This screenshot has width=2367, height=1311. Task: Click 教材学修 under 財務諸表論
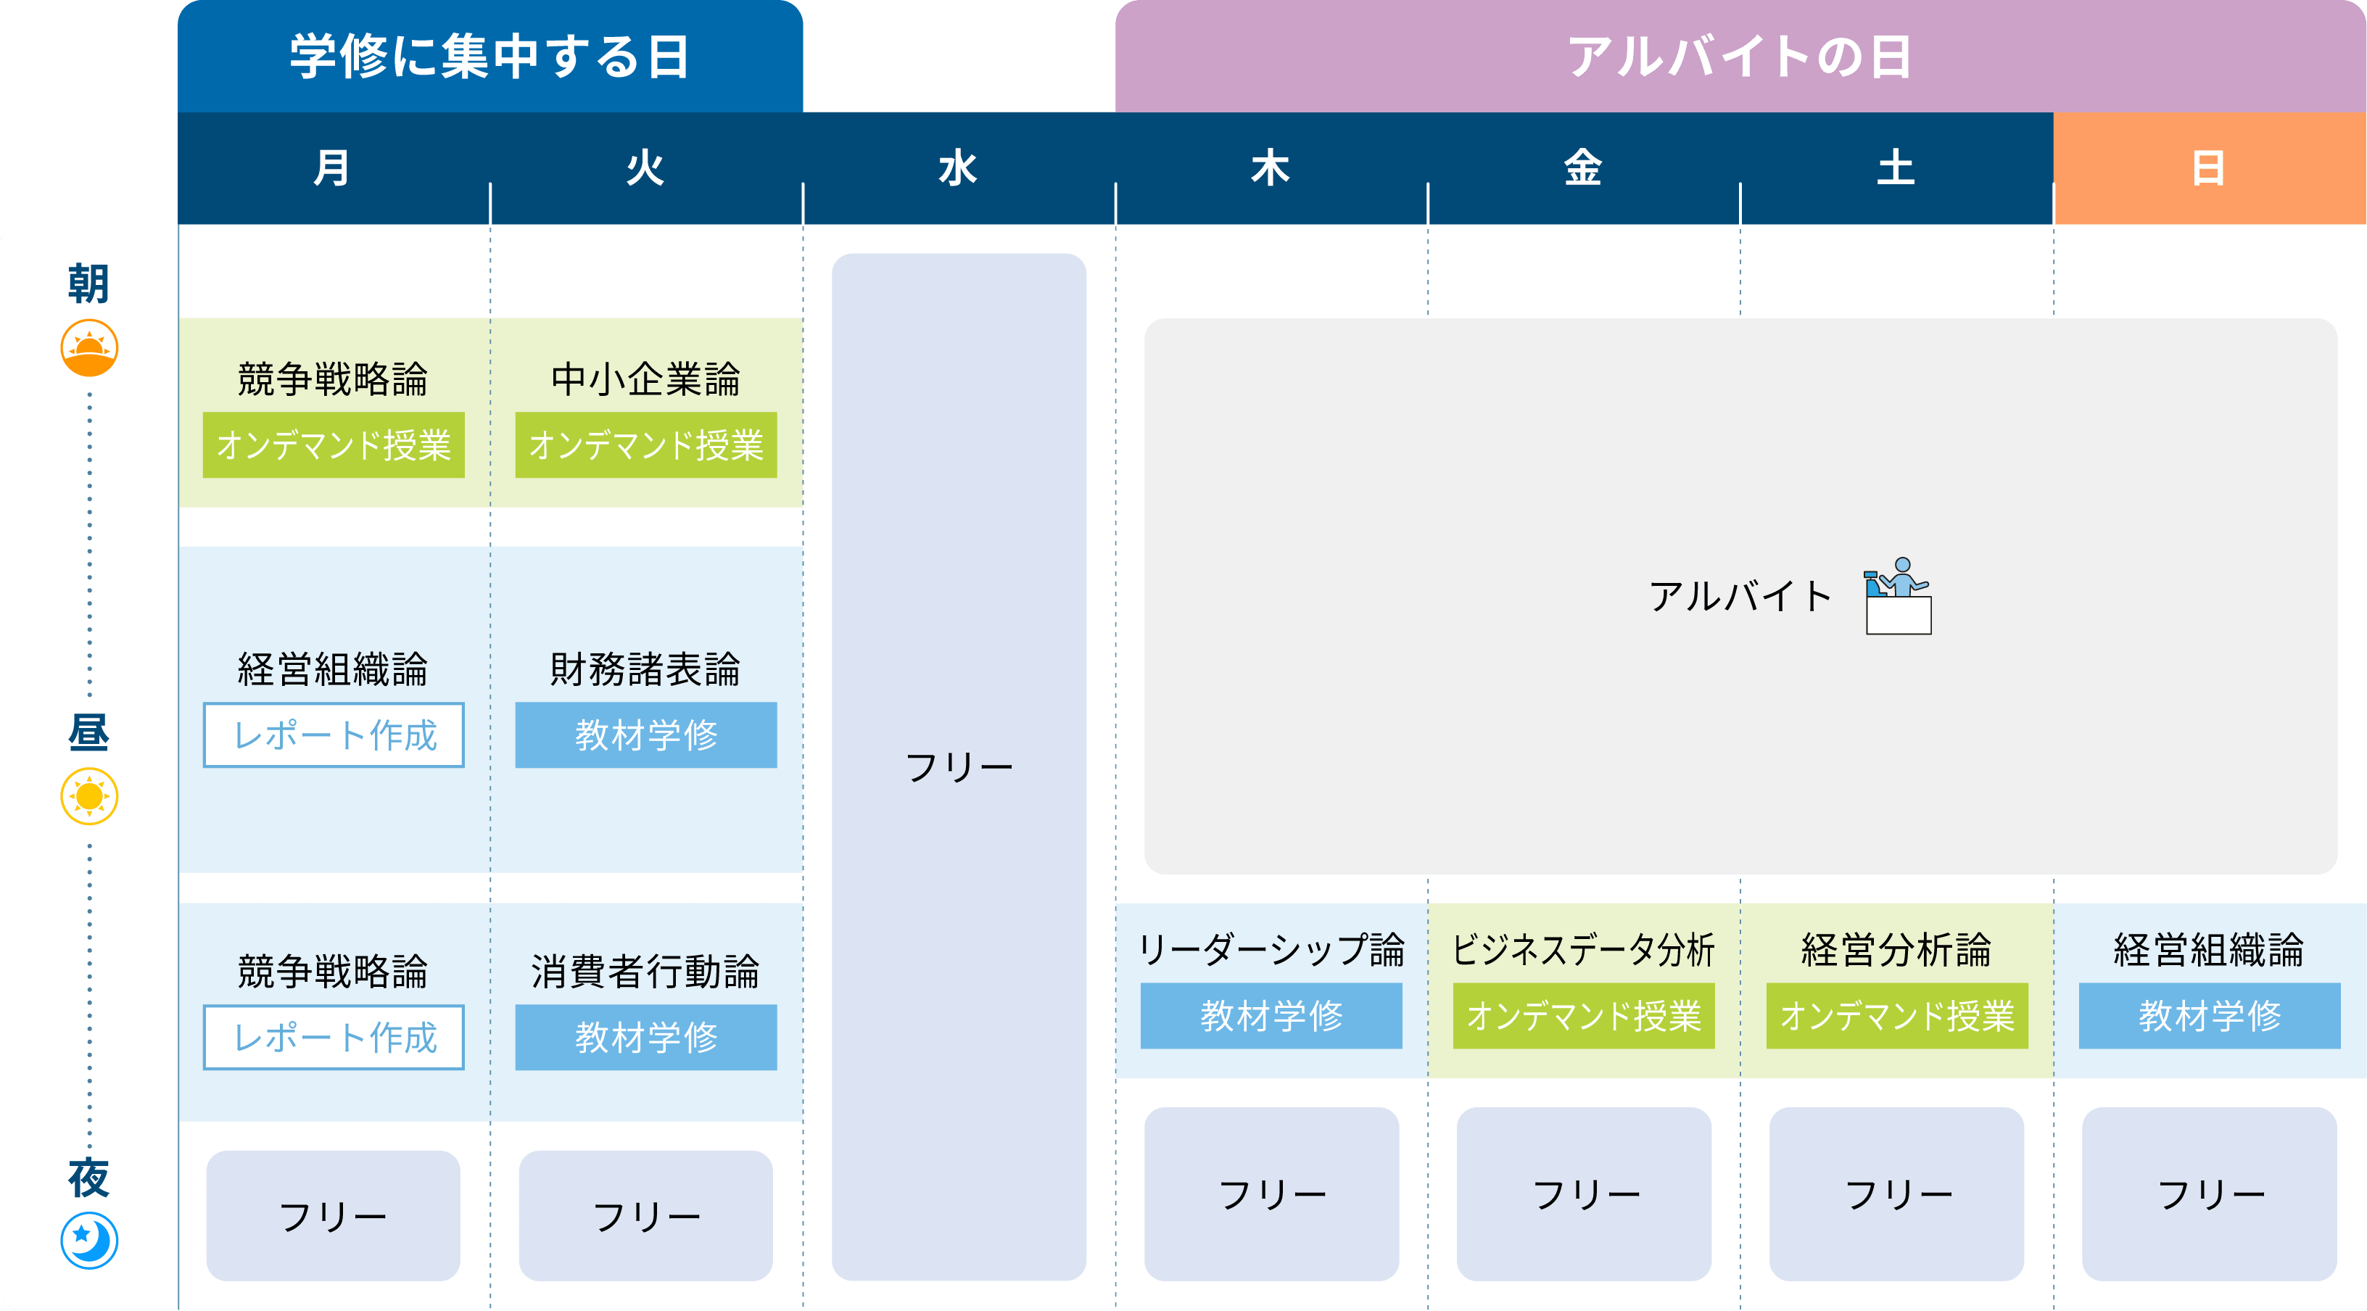646,735
